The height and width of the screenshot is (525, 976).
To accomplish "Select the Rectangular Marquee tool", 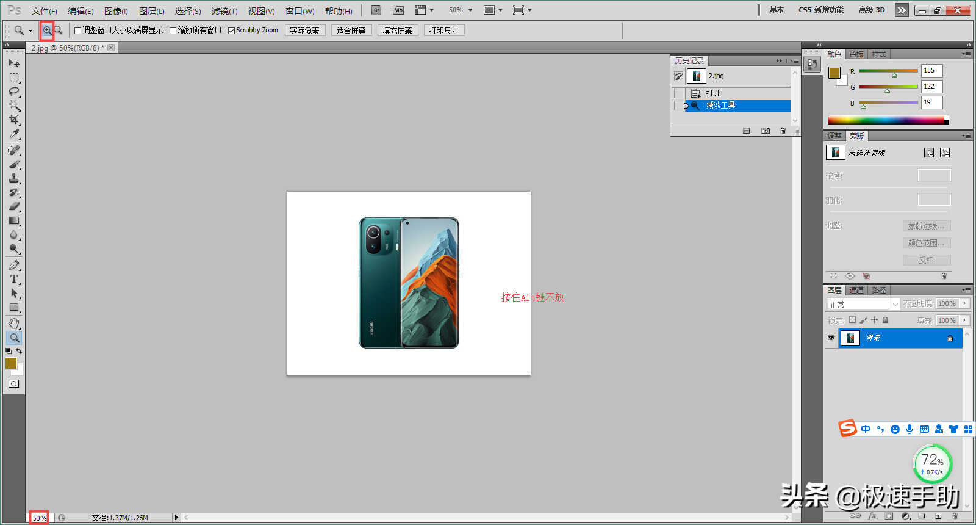I will [x=14, y=78].
